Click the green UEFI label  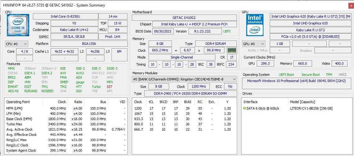[x=227, y=31]
